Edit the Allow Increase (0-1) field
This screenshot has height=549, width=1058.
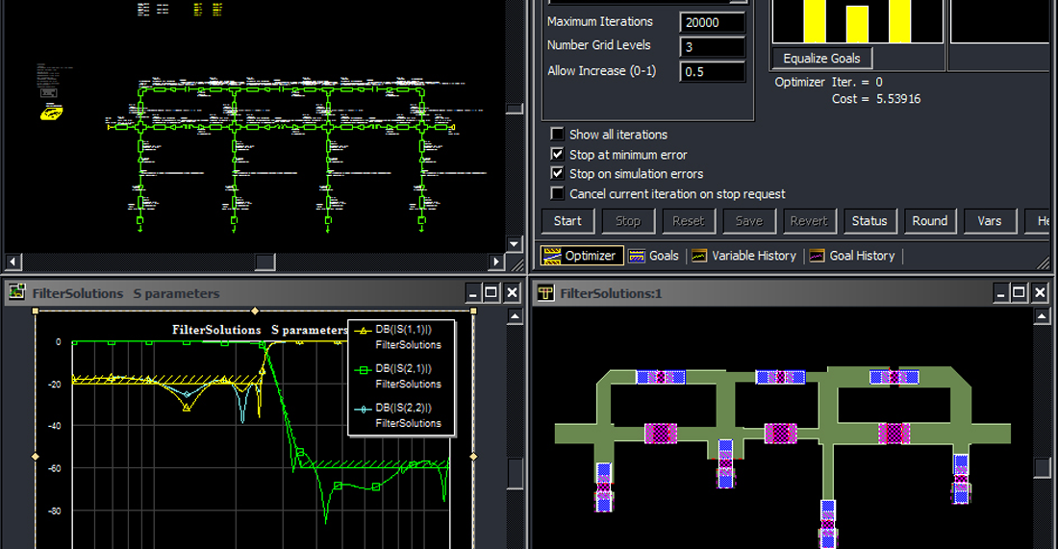712,71
